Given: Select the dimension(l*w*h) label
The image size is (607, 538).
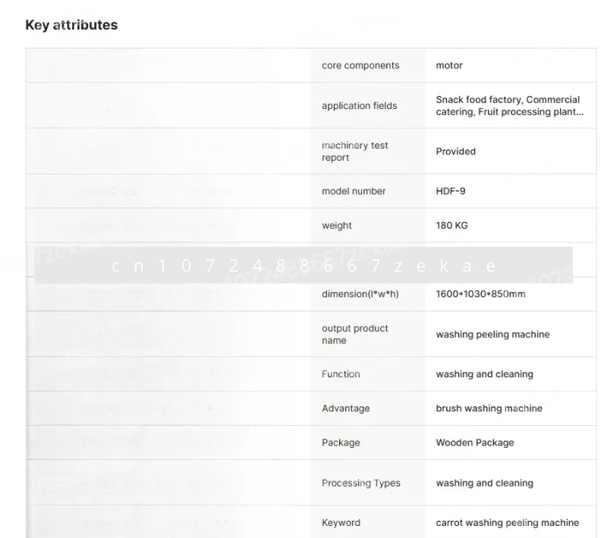Looking at the screenshot, I should [x=360, y=294].
